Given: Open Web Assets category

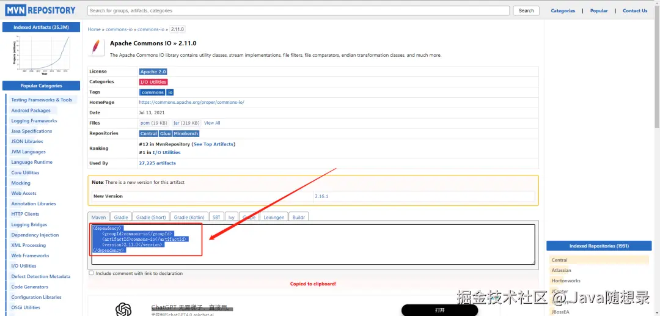Looking at the screenshot, I should tap(24, 194).
